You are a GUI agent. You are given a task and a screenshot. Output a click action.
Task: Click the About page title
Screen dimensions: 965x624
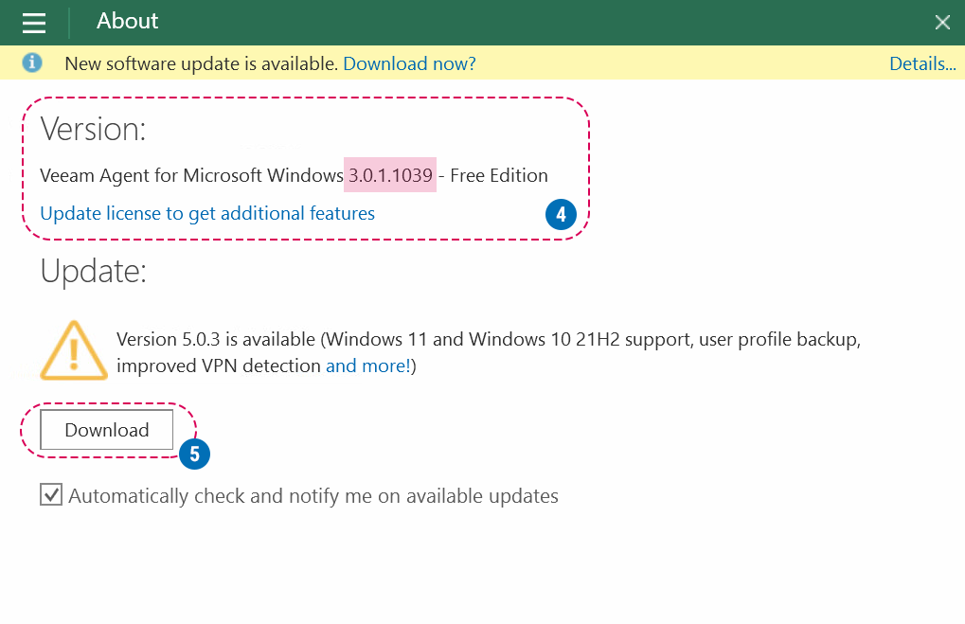coord(128,21)
